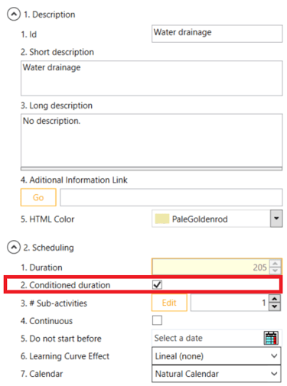
Task: Uncheck the Conditioned duration checkbox
Action: (x=157, y=284)
